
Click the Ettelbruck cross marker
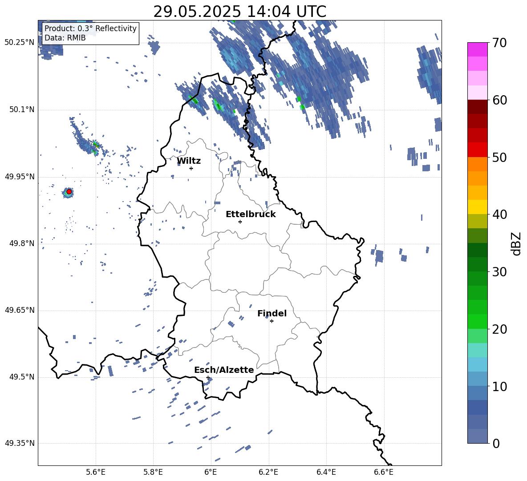[240, 222]
